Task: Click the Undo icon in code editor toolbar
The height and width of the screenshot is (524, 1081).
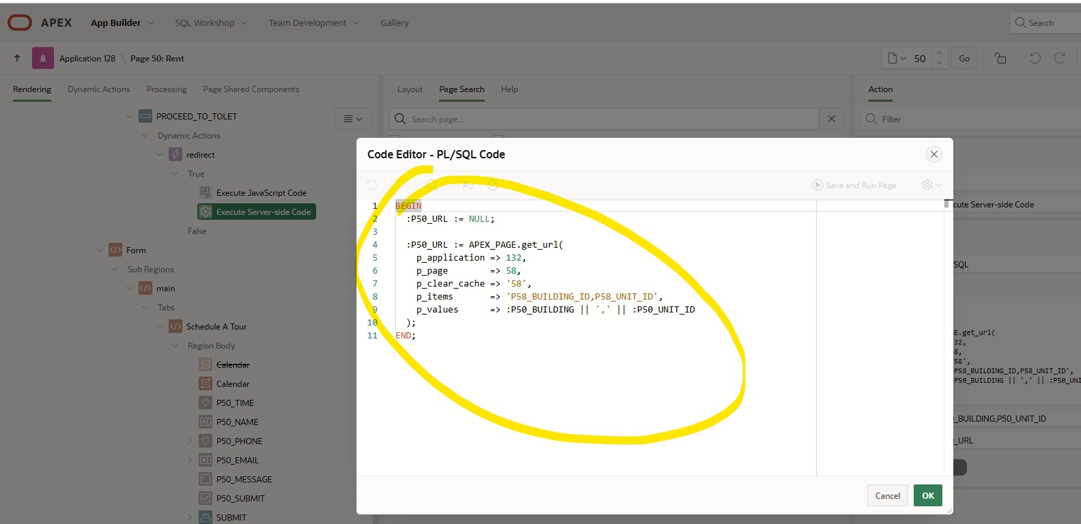Action: coord(371,185)
